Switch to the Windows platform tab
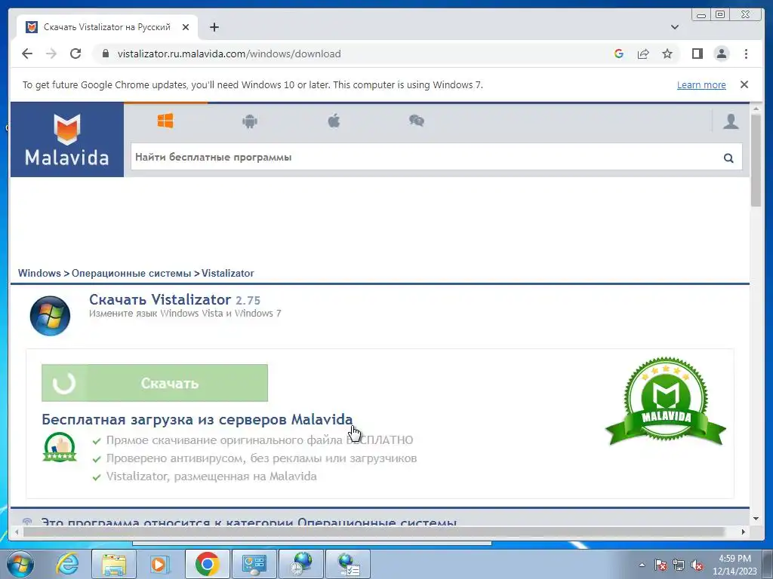This screenshot has height=579, width=773. (x=165, y=121)
